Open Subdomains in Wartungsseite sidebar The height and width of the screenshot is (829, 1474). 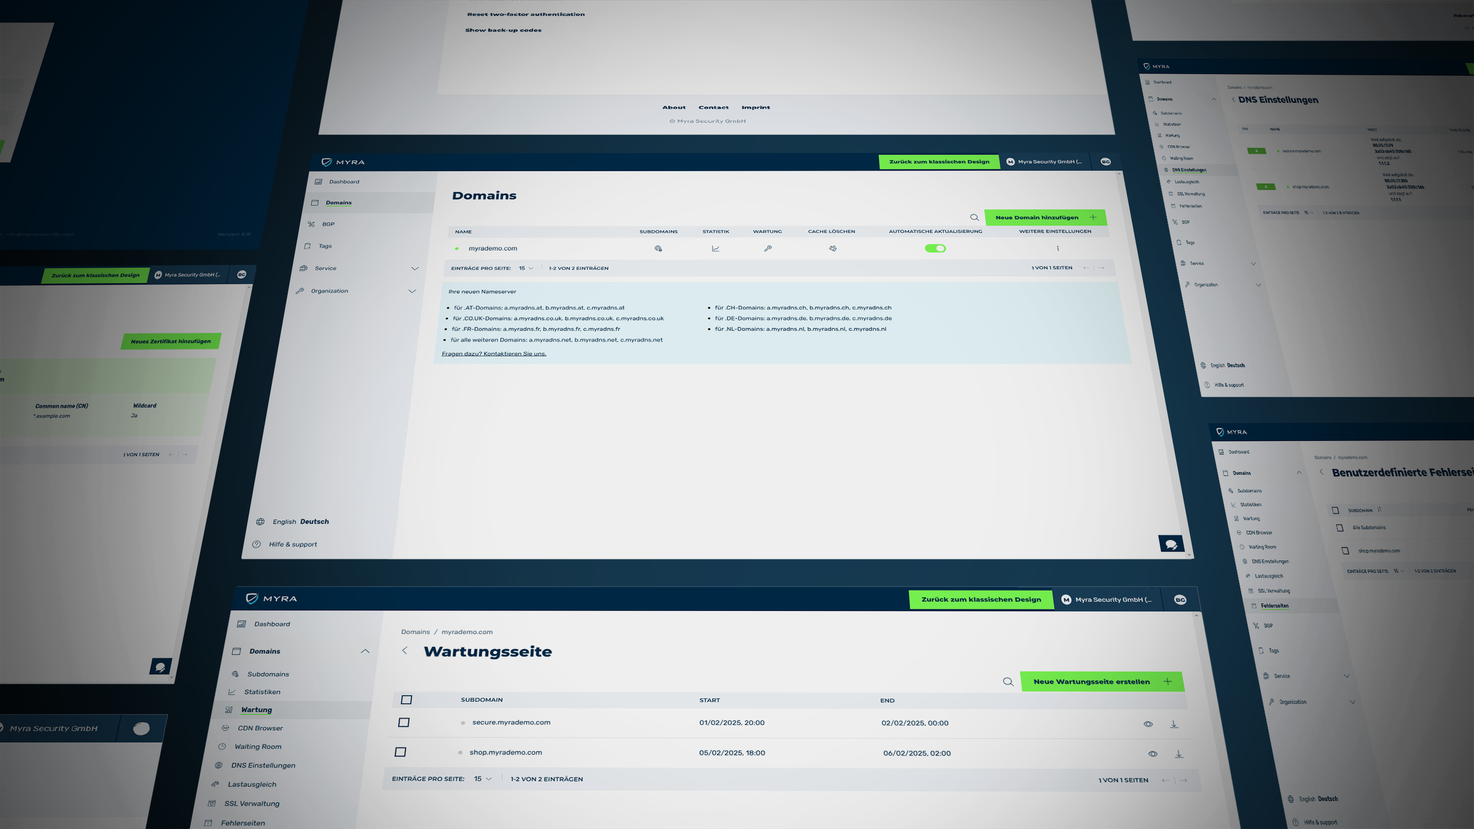267,674
